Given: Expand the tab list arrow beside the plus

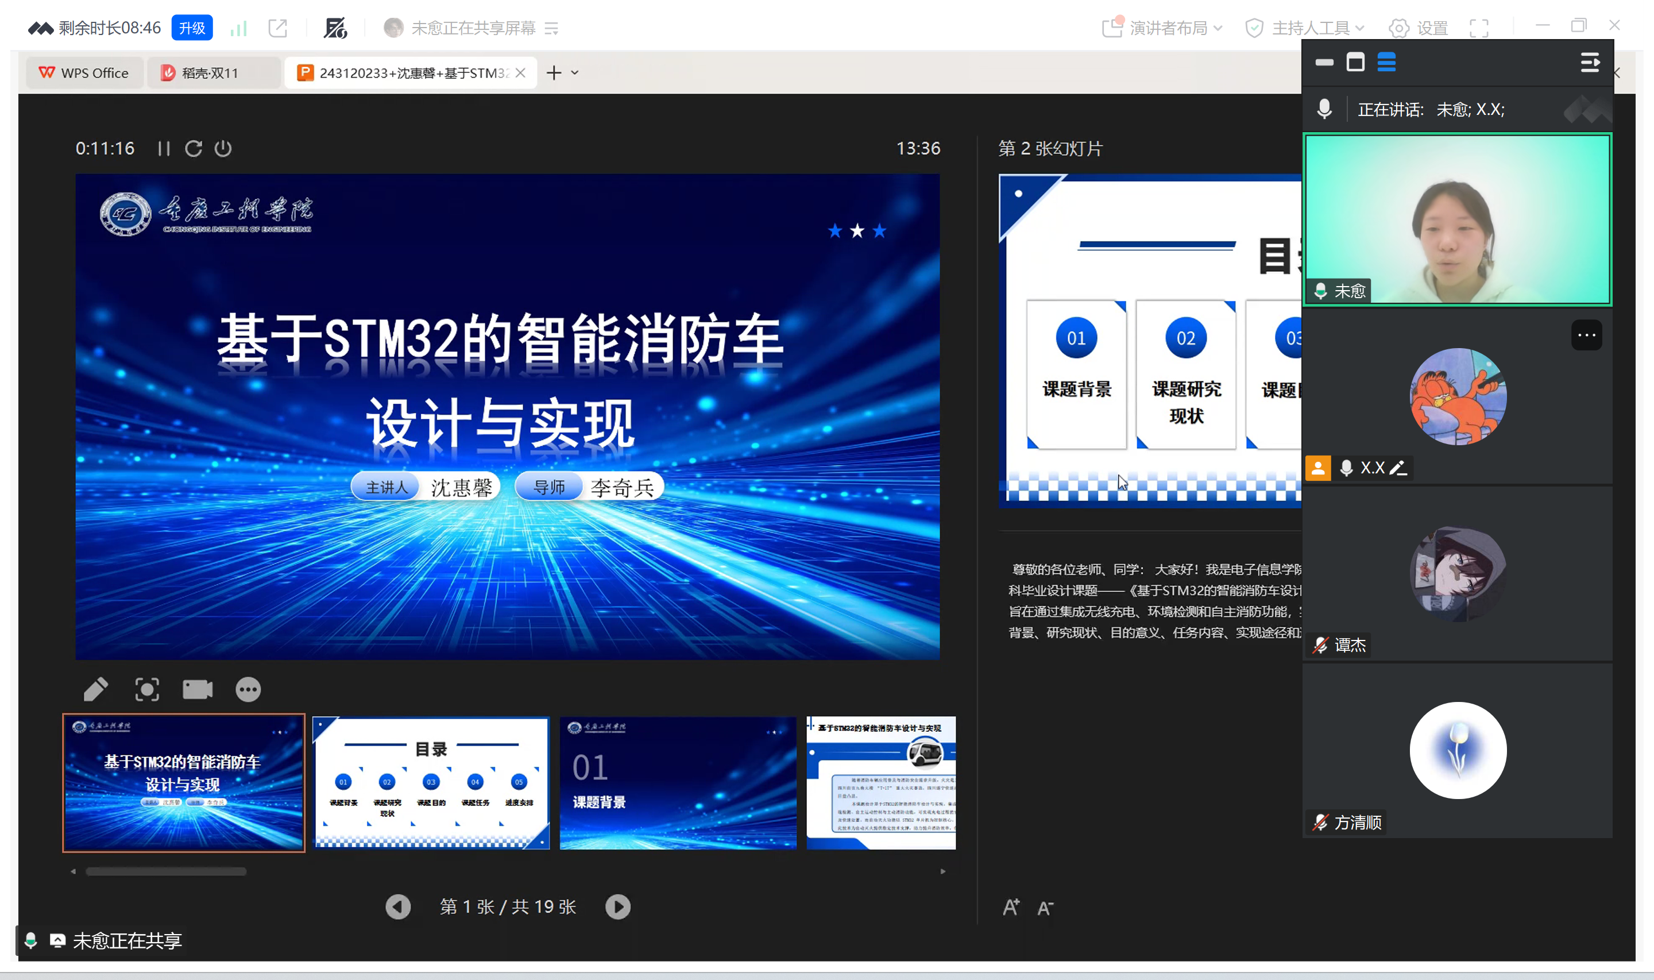Looking at the screenshot, I should click(575, 72).
